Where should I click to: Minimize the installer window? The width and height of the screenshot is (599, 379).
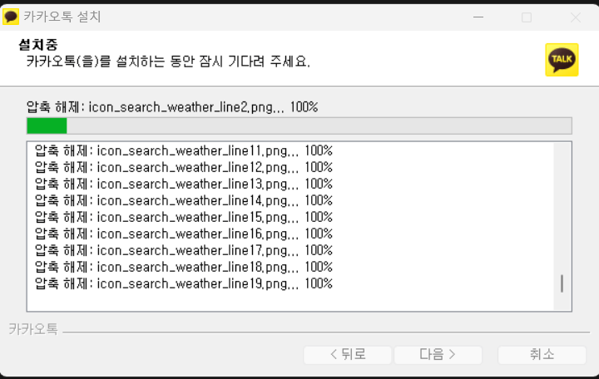[x=478, y=17]
